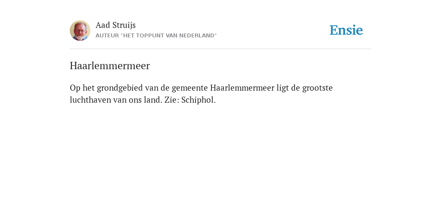Click the word ligt in the paragraph
441x220 pixels.
tap(283, 88)
